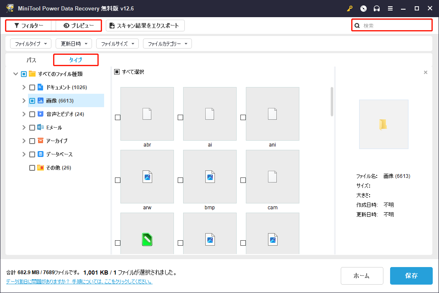Open the ani file type thumbnail

click(x=273, y=113)
